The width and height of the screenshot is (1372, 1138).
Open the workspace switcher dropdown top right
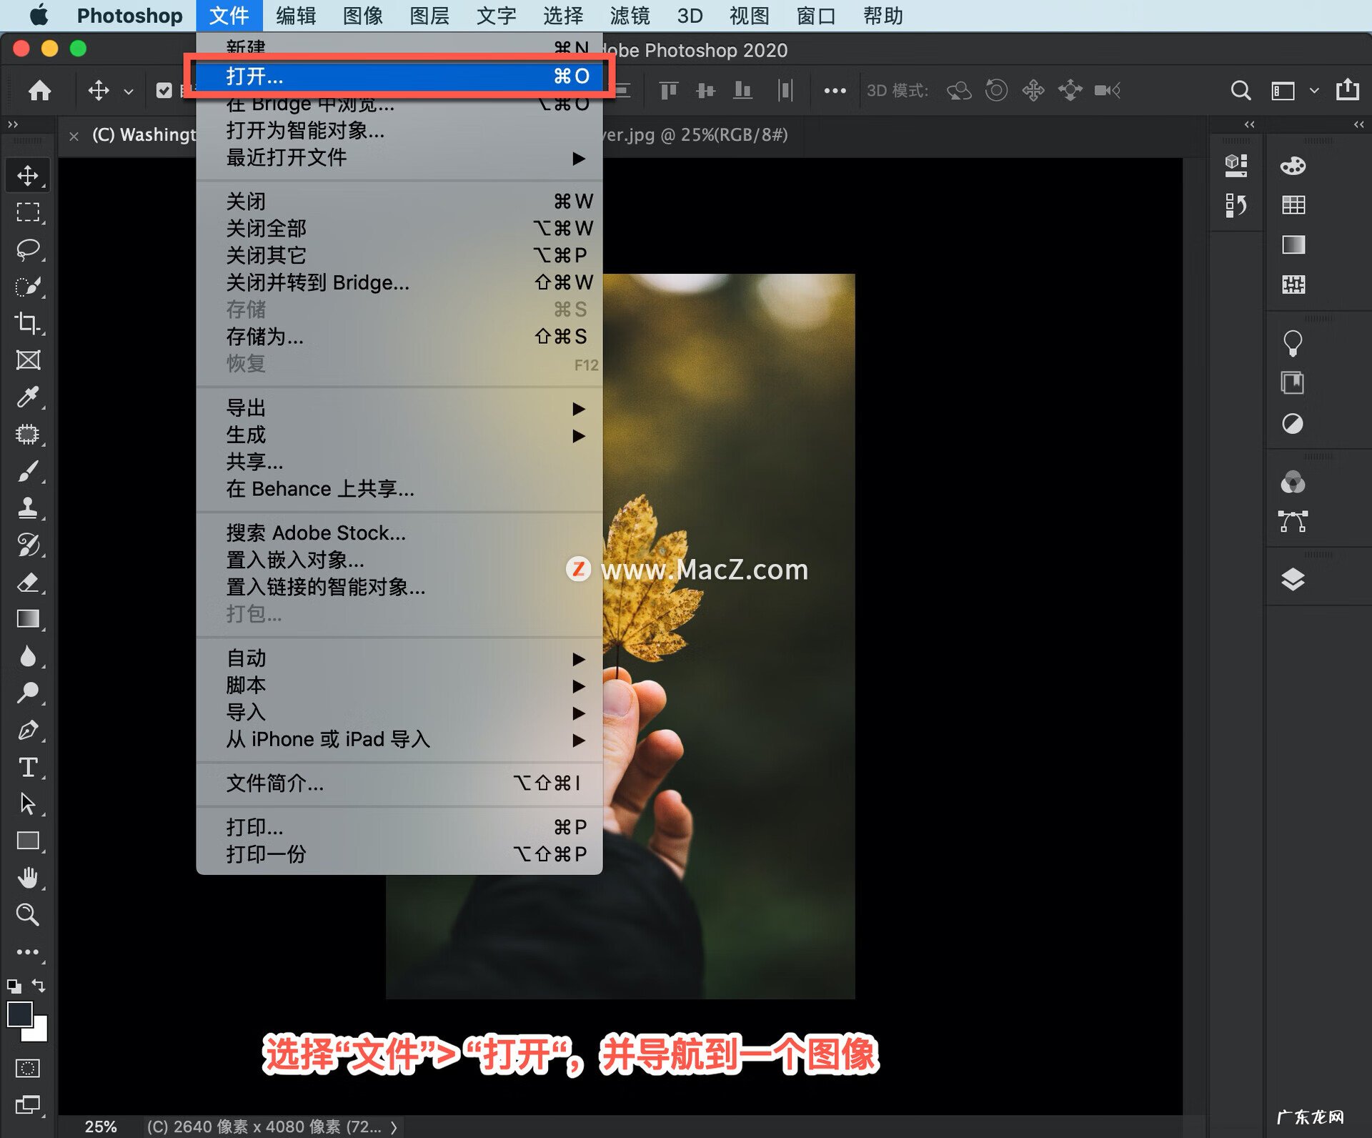(1315, 90)
